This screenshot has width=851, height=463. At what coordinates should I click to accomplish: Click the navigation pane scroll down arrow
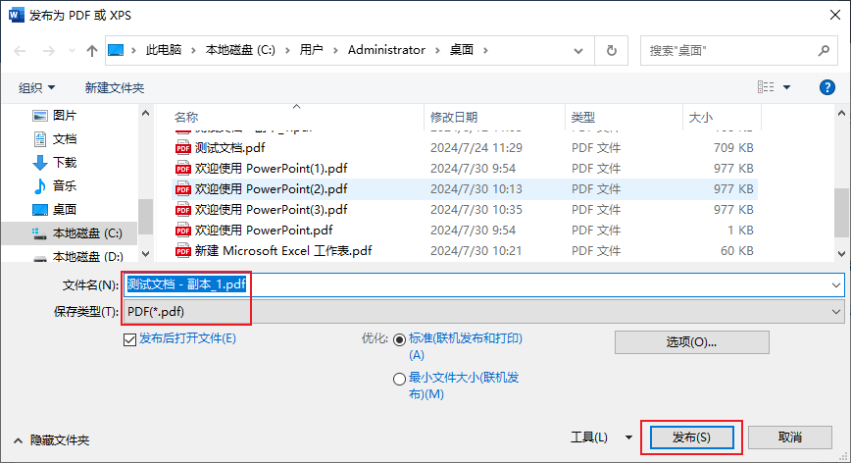coord(145,253)
